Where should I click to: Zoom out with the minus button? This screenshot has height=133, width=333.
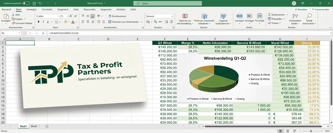pos(300,131)
